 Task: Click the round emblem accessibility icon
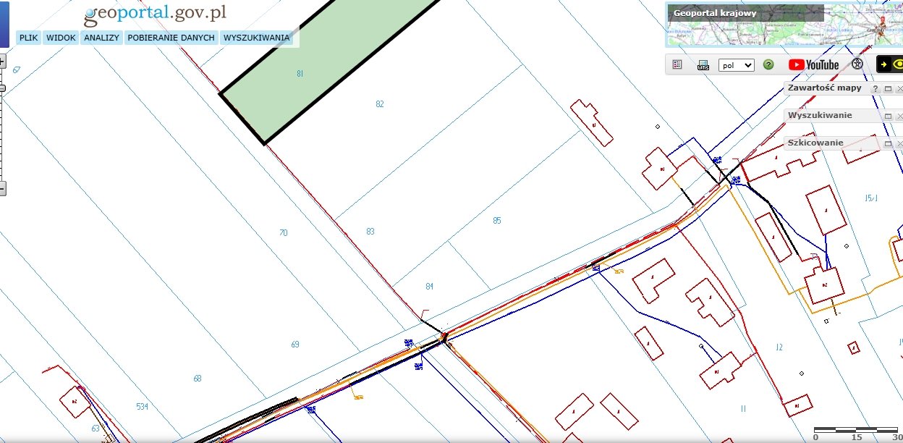click(x=857, y=64)
